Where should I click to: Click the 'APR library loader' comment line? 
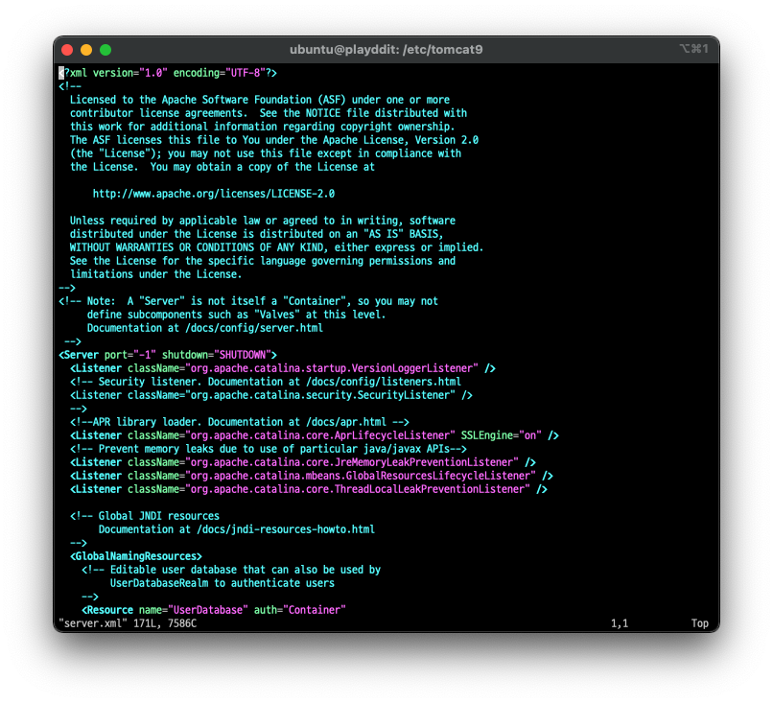240,422
